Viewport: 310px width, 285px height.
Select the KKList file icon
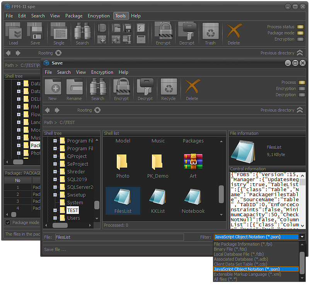(x=158, y=201)
